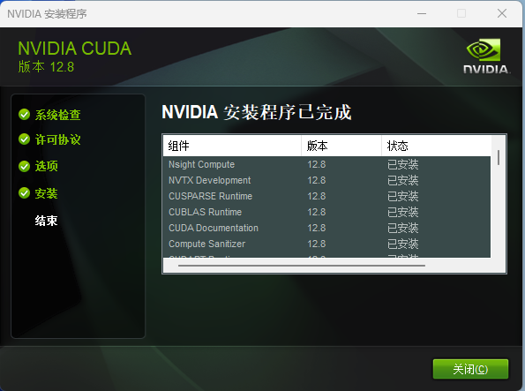The height and width of the screenshot is (391, 525).
Task: Click the 安装 step checkmark icon
Action: pyautogui.click(x=24, y=193)
